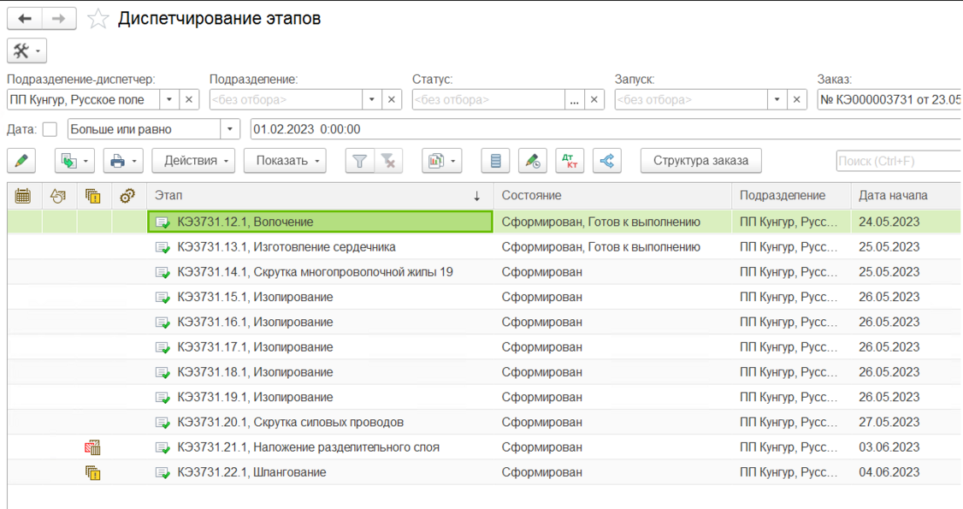Open the green document create-based-on dropdown

point(74,161)
